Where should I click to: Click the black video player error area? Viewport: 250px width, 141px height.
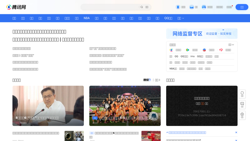tap(202, 106)
